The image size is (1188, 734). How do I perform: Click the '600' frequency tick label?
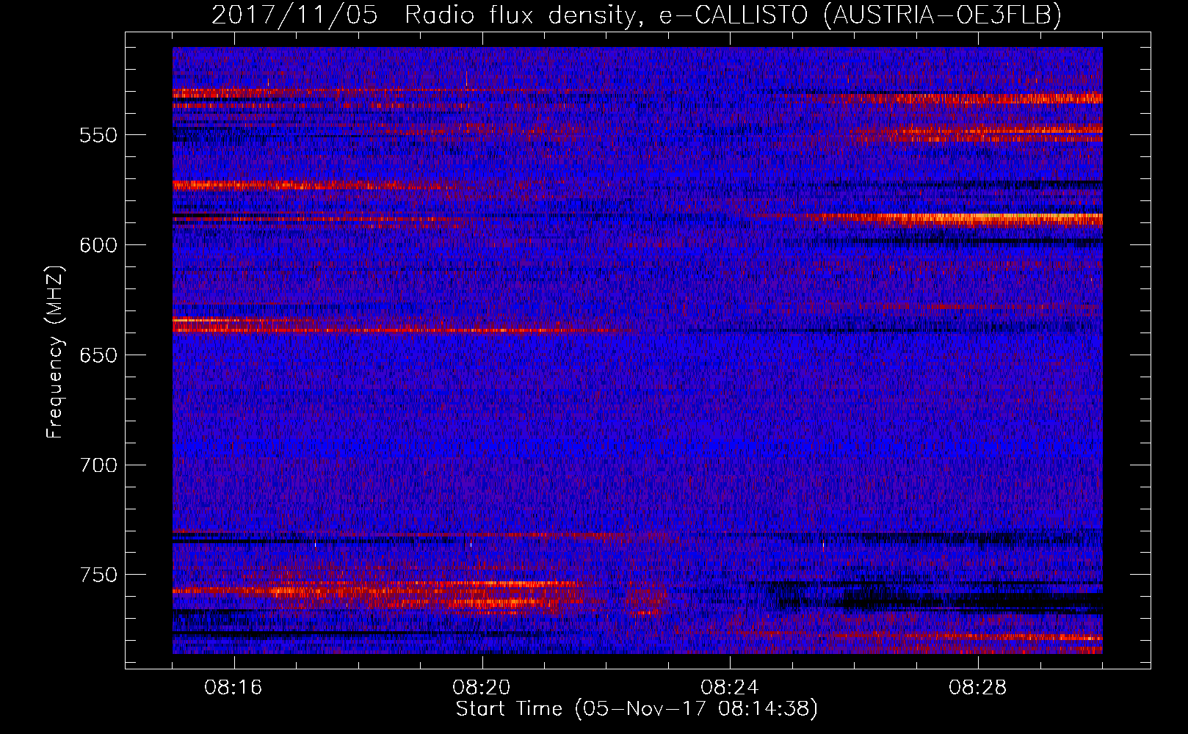point(98,245)
